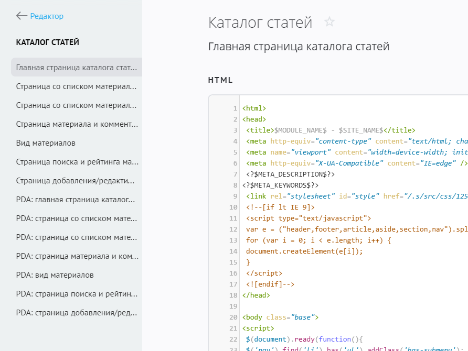Open the Редактор link
Screen dimensions: 468x351
pyautogui.click(x=47, y=16)
